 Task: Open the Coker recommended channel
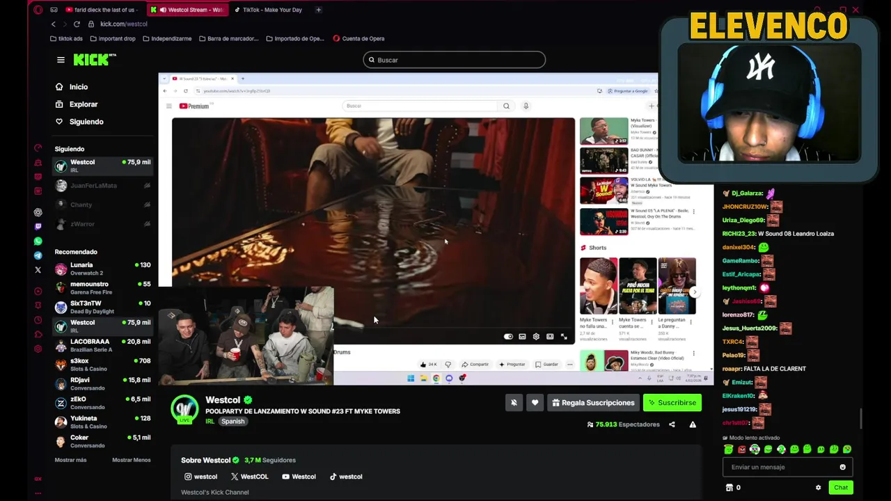103,441
